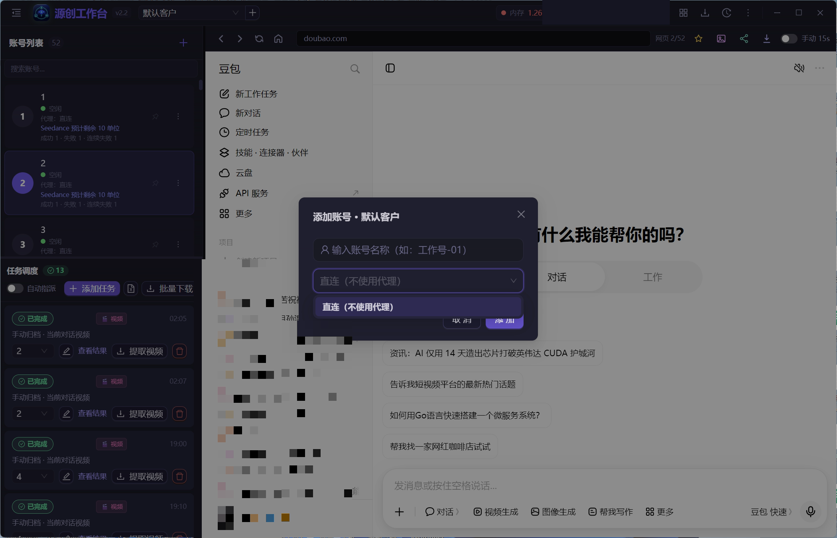Collapse the sidebar menu icon at top-left

click(x=16, y=13)
